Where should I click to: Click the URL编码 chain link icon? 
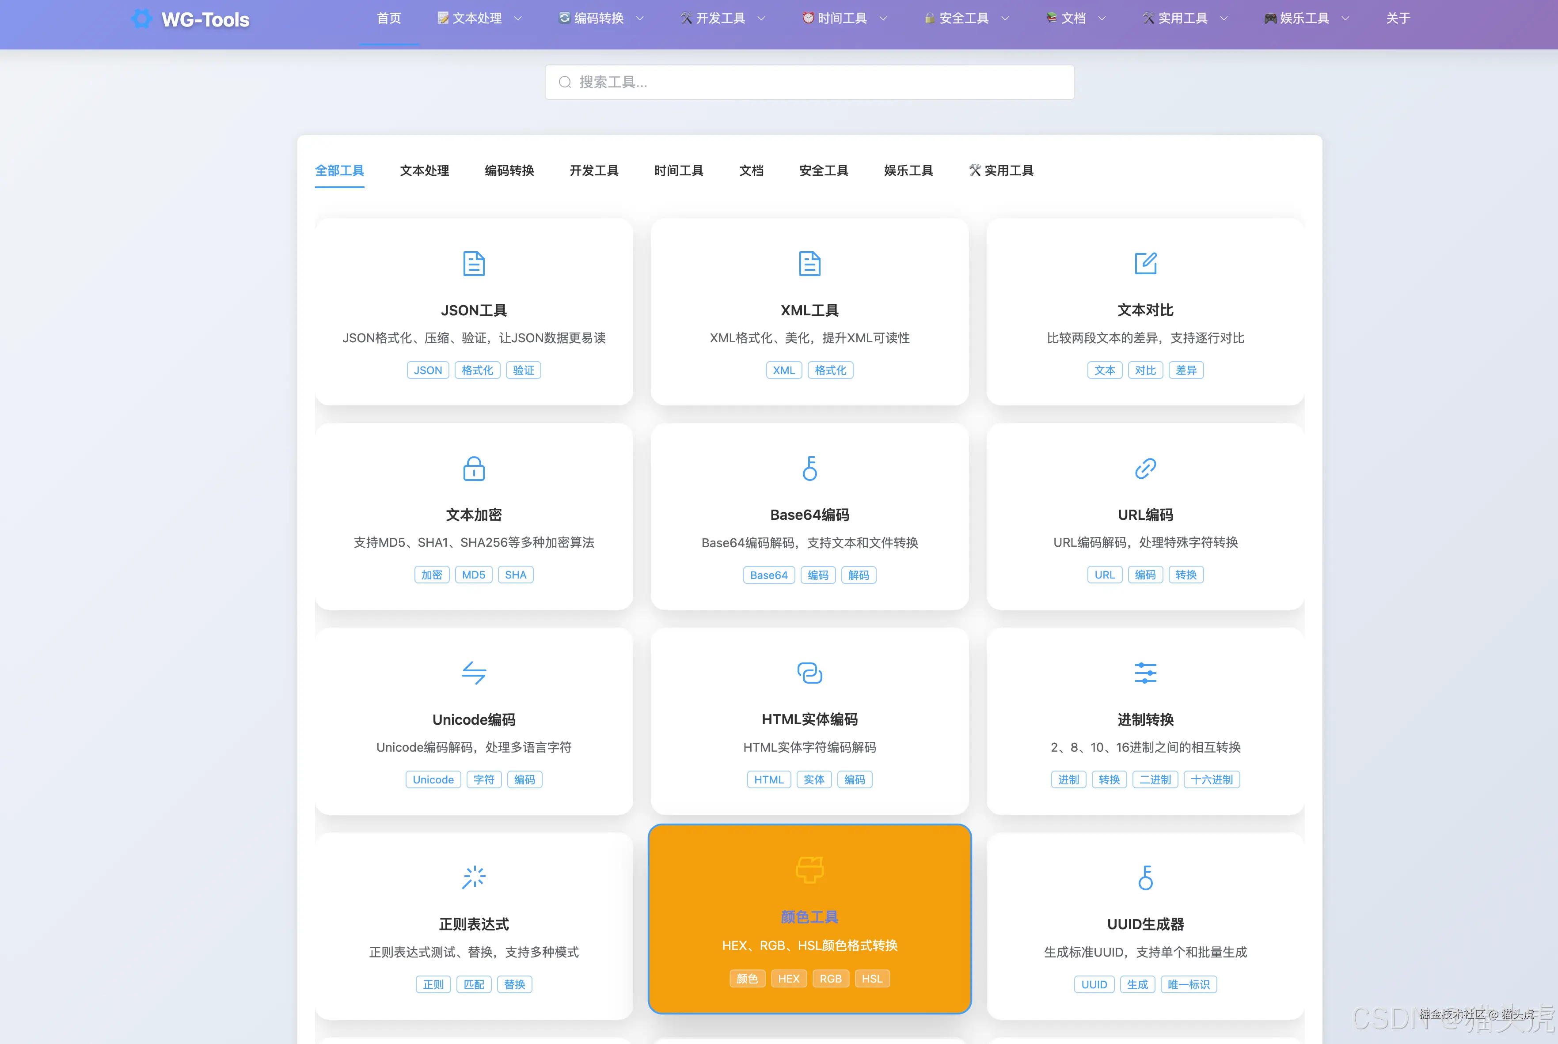coord(1145,468)
